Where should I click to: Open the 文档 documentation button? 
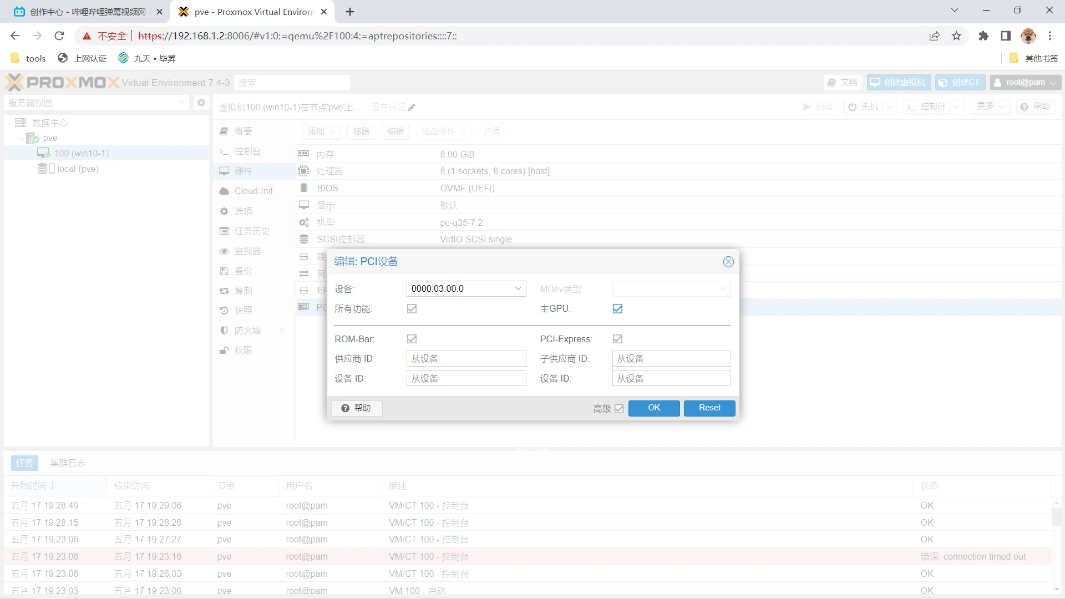(843, 83)
